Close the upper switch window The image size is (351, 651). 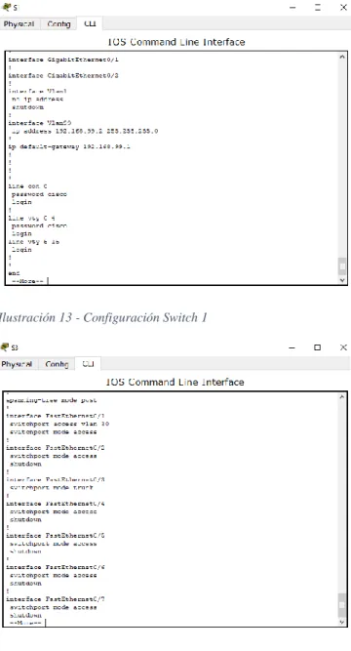[343, 8]
